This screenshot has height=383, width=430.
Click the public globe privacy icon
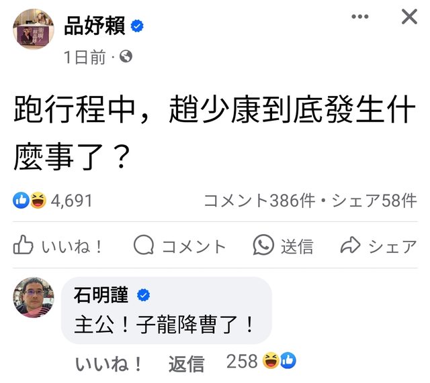point(126,58)
